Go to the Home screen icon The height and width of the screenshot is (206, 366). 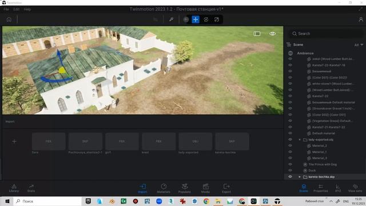[x=9, y=19]
